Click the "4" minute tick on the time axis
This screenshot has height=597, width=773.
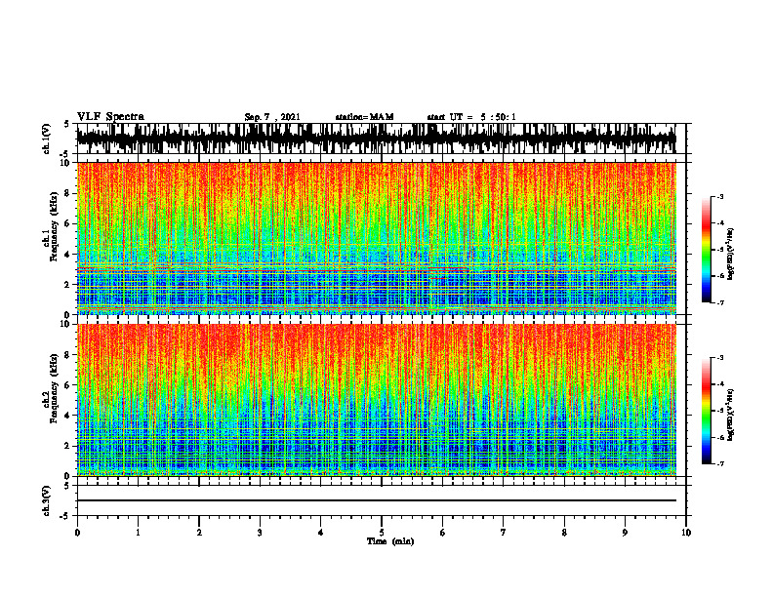point(321,533)
